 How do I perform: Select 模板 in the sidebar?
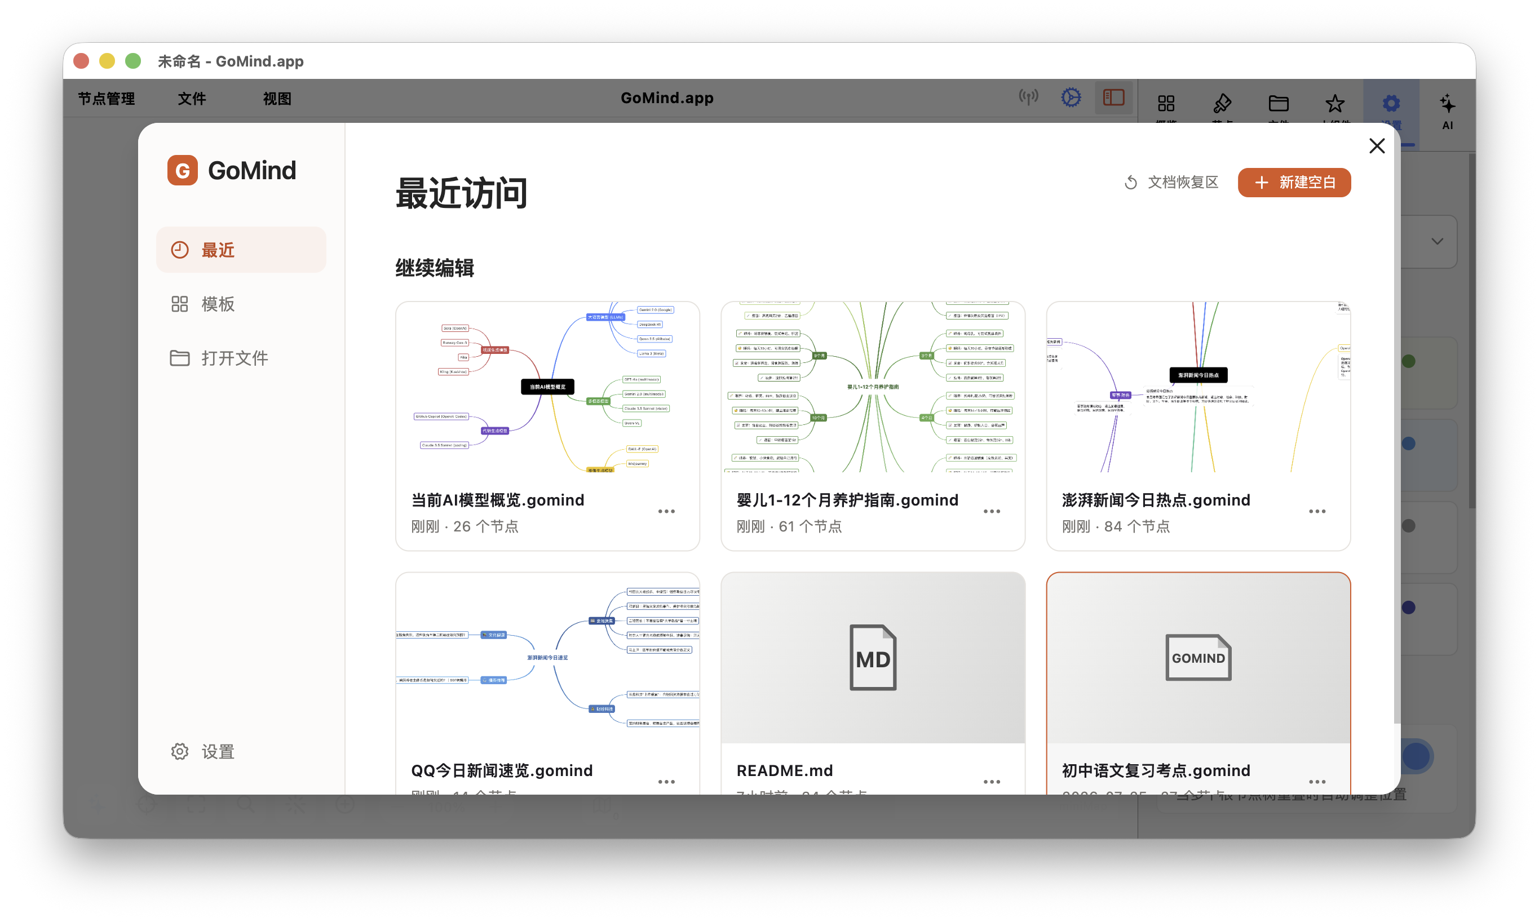(241, 304)
